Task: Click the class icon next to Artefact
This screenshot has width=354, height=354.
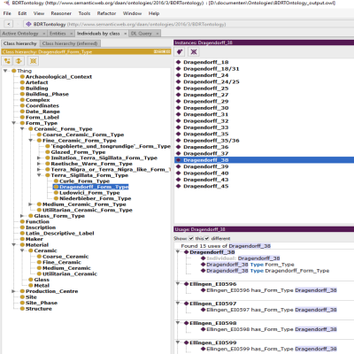Action: point(22,82)
